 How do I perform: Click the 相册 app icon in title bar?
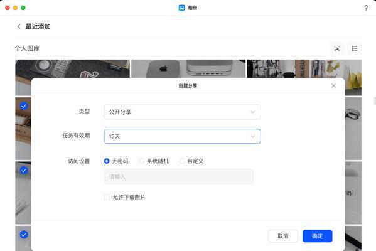pyautogui.click(x=182, y=8)
